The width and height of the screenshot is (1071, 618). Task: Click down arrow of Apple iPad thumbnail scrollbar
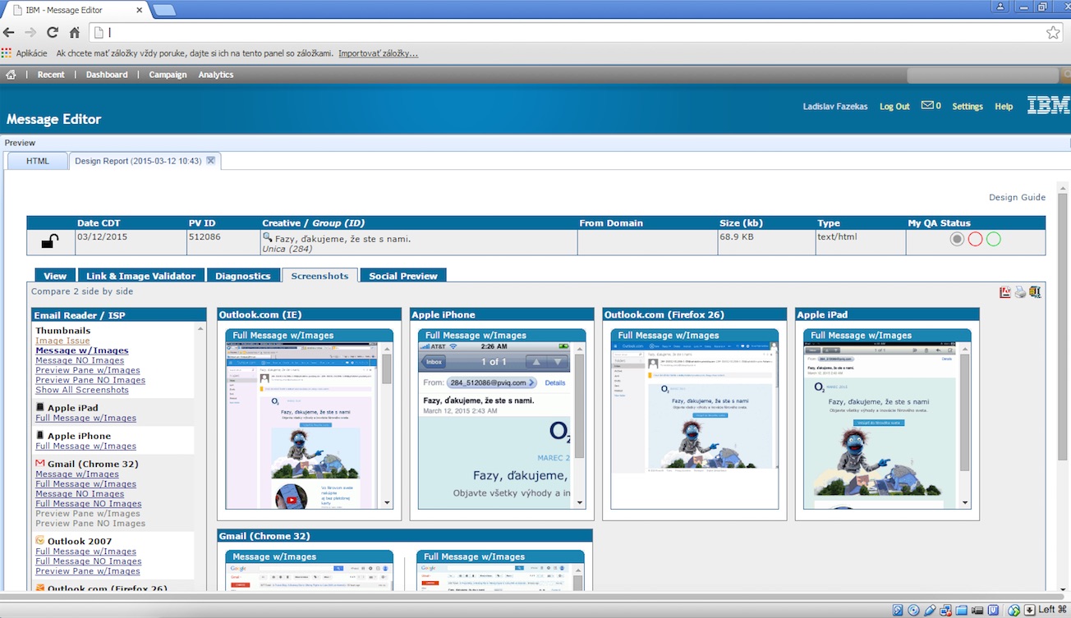pos(965,503)
